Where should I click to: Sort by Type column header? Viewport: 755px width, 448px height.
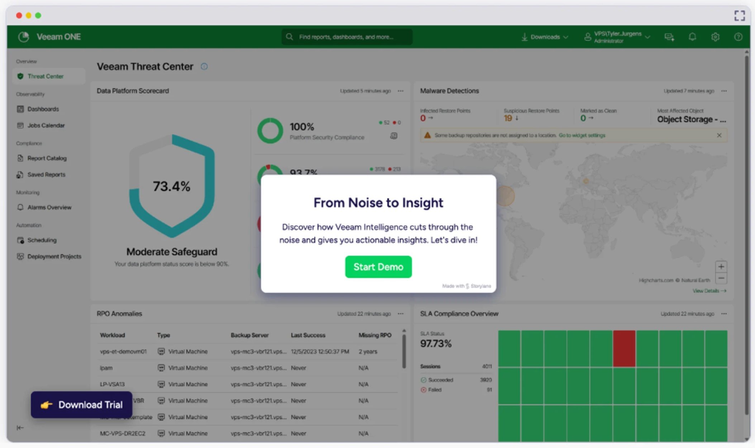pos(163,335)
